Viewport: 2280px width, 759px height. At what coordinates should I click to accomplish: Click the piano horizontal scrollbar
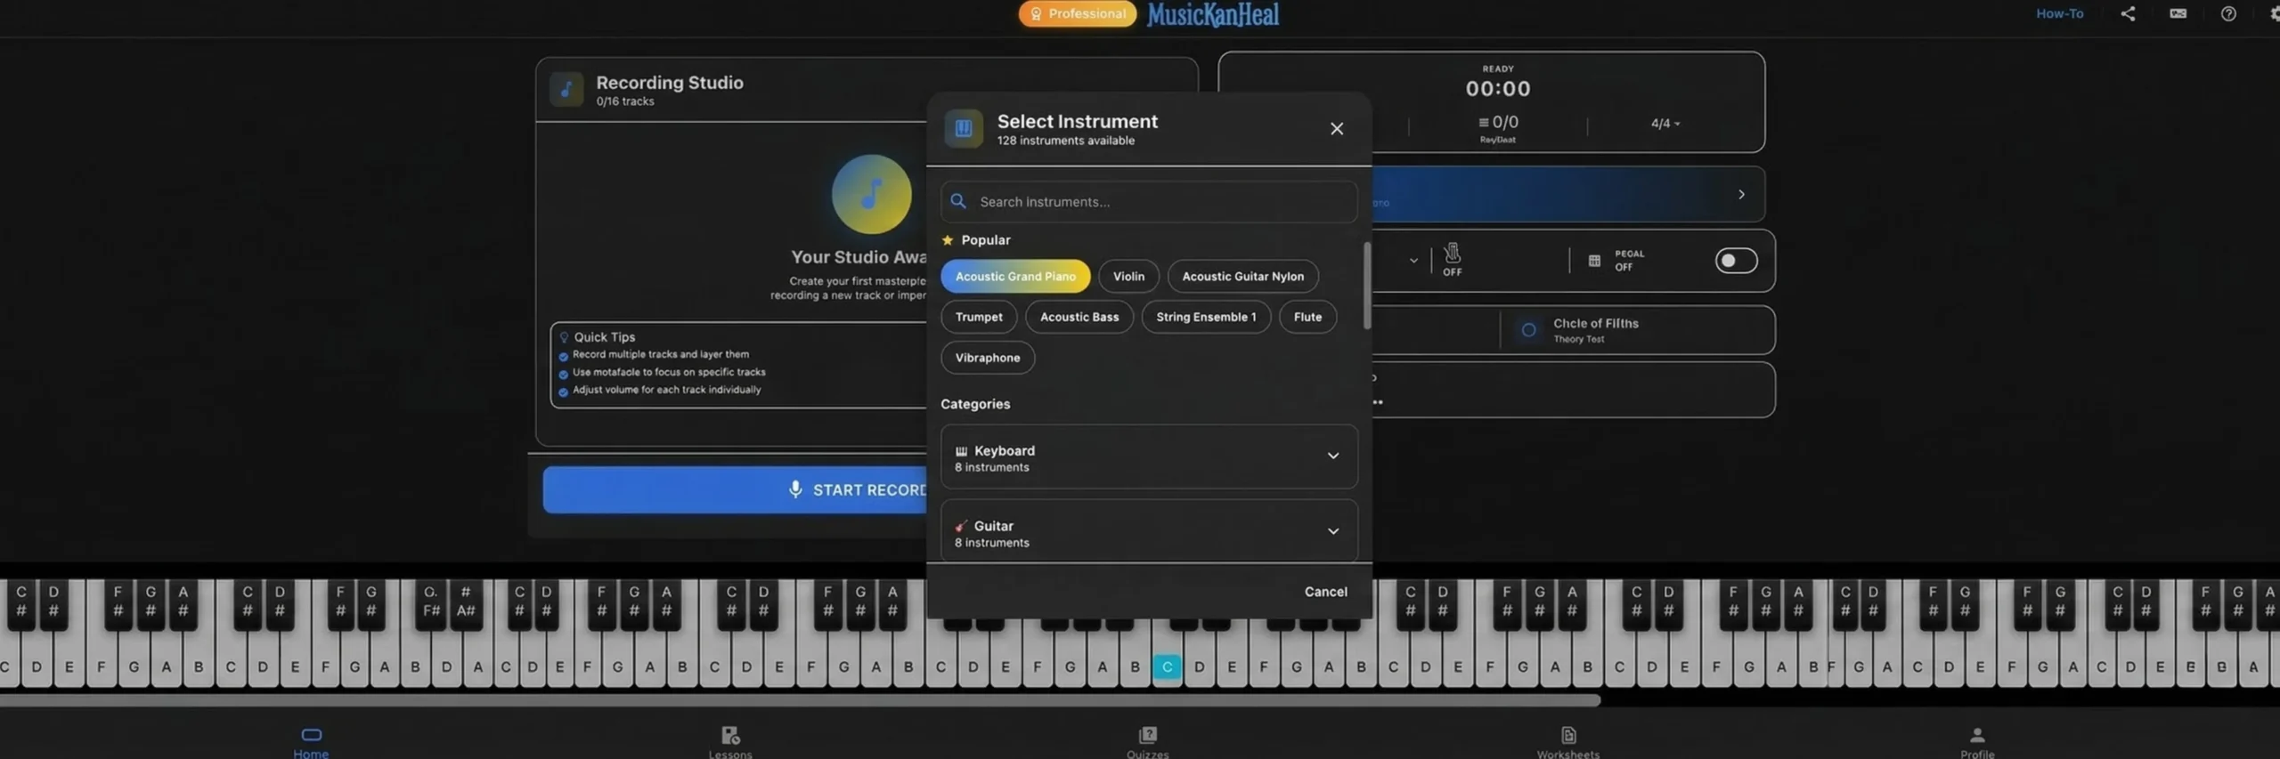[x=800, y=700]
